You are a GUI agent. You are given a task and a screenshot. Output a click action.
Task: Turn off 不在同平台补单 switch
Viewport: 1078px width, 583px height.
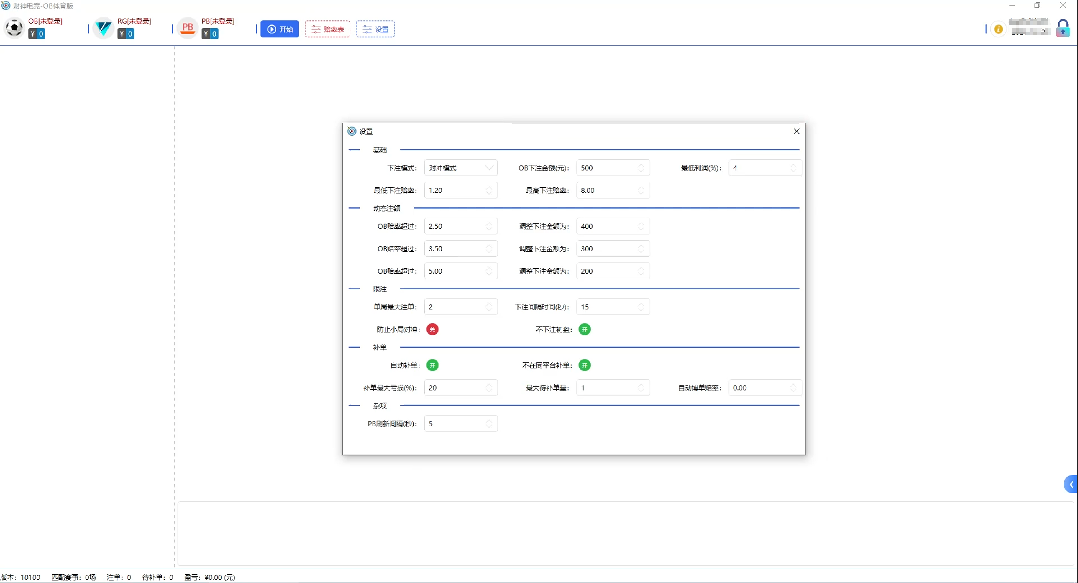pyautogui.click(x=585, y=365)
